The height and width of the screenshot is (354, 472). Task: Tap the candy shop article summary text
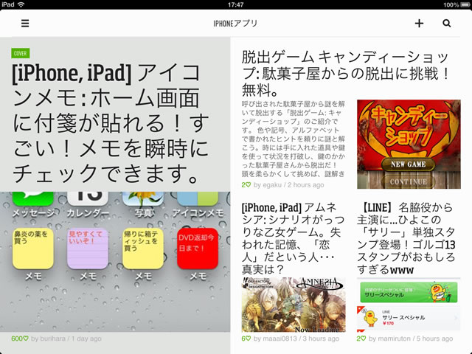pyautogui.click(x=294, y=139)
